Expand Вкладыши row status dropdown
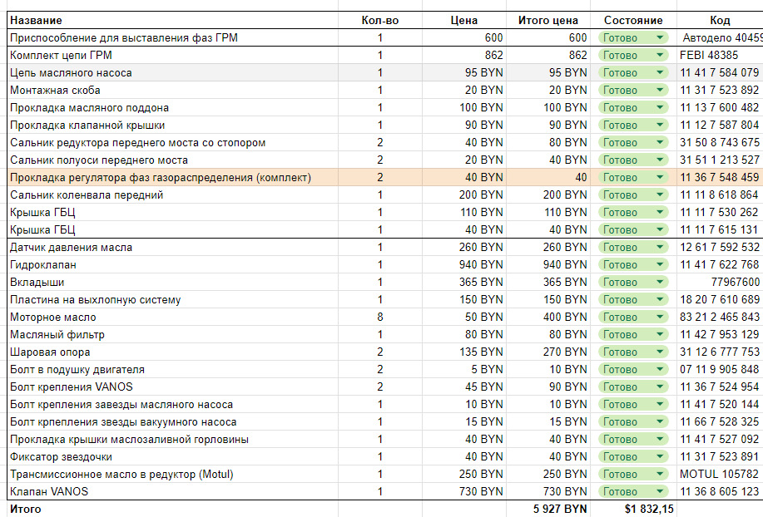The width and height of the screenshot is (763, 517). tap(660, 282)
